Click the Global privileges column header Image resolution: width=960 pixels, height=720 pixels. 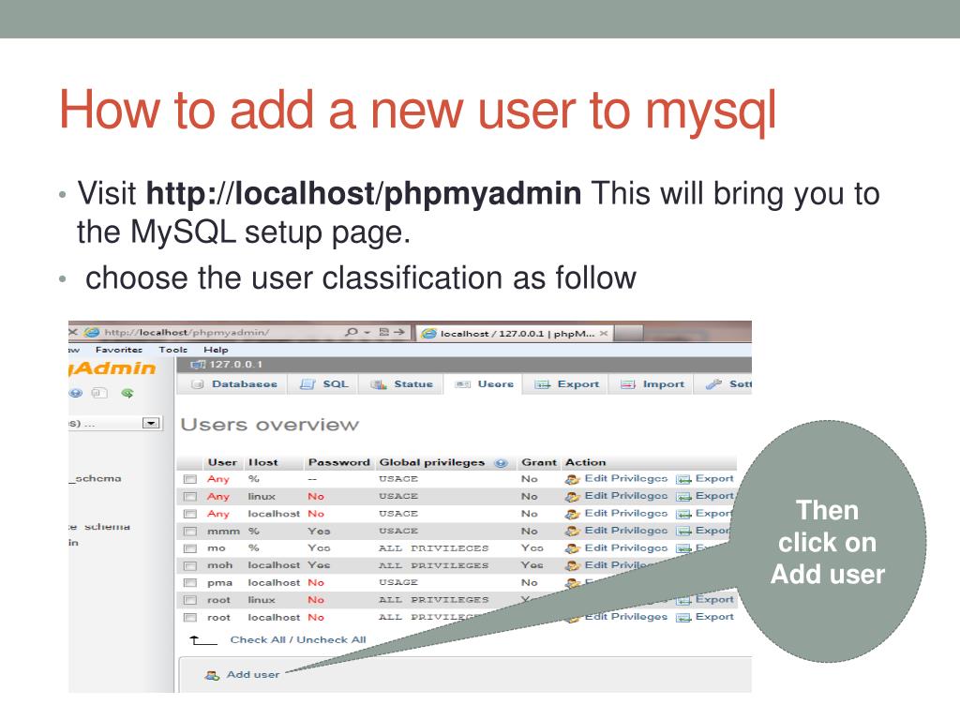[432, 462]
